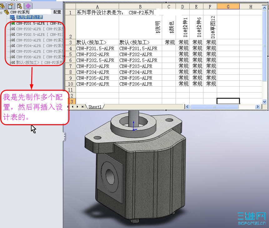Select highlighted column G header
The image size is (269, 228).
coord(228,7)
